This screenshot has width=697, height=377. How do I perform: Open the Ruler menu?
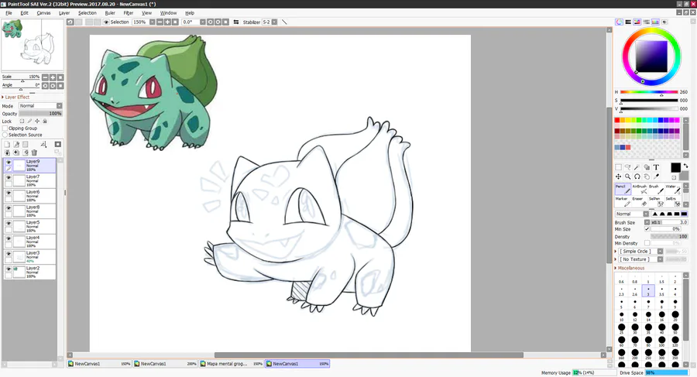tap(110, 13)
